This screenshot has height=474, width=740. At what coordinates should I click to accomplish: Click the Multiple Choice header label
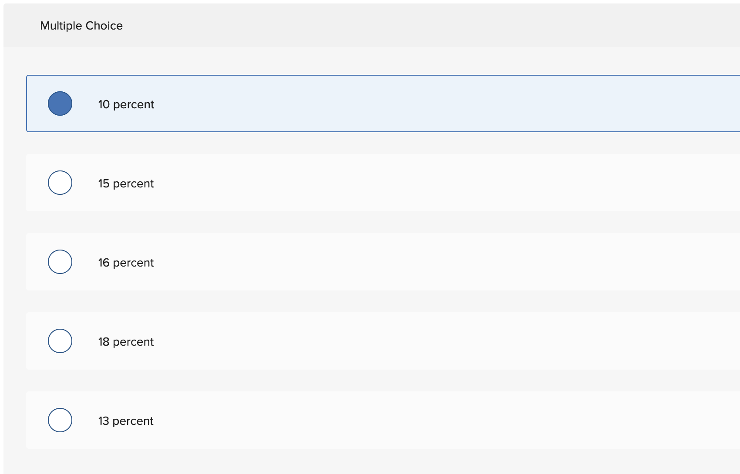[x=81, y=26]
